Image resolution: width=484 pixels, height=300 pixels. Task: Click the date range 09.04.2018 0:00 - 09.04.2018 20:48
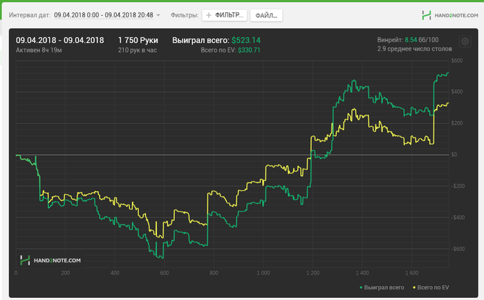pos(104,15)
